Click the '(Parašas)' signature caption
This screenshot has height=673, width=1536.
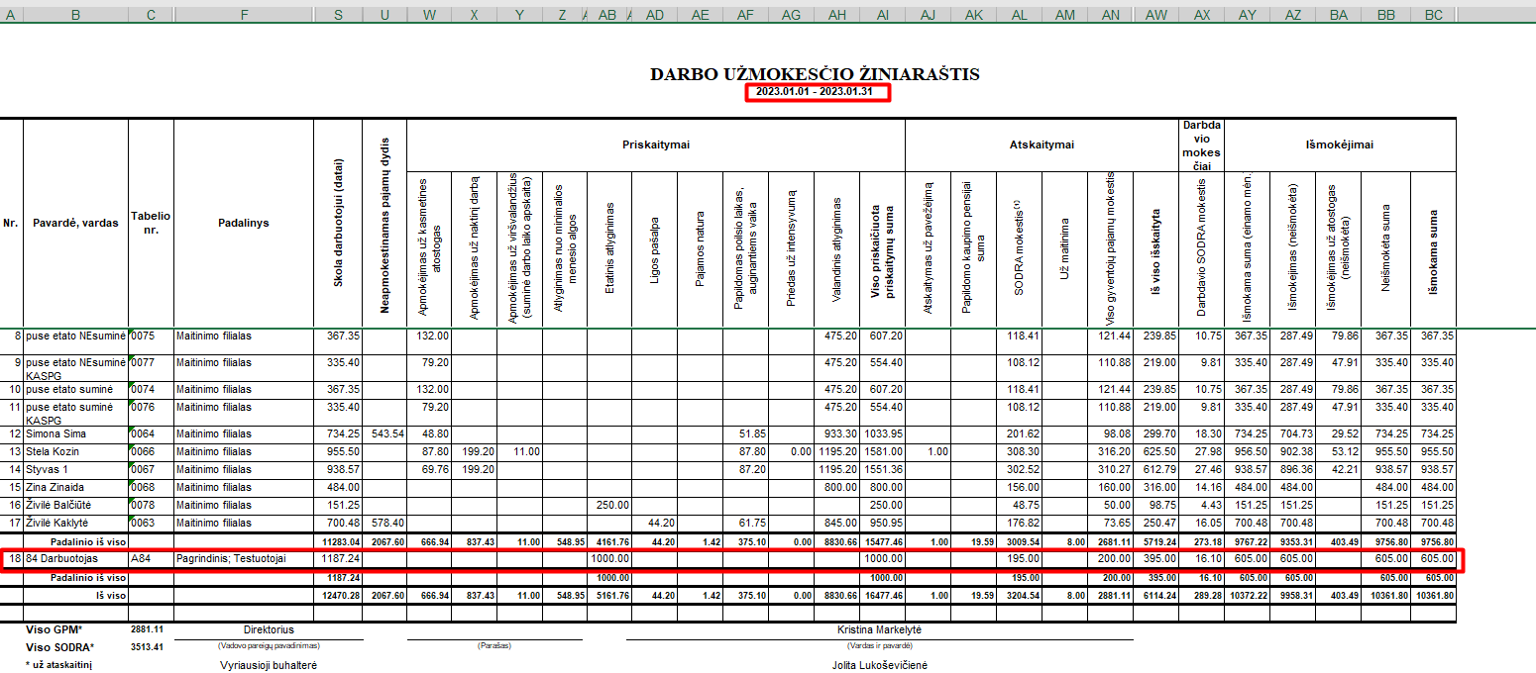(494, 646)
